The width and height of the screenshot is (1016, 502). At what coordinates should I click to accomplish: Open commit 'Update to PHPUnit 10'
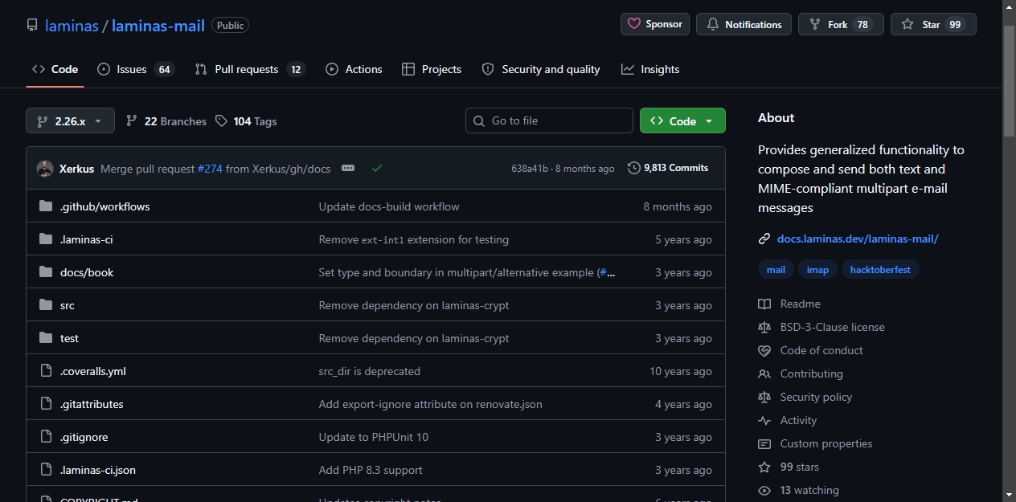(374, 437)
